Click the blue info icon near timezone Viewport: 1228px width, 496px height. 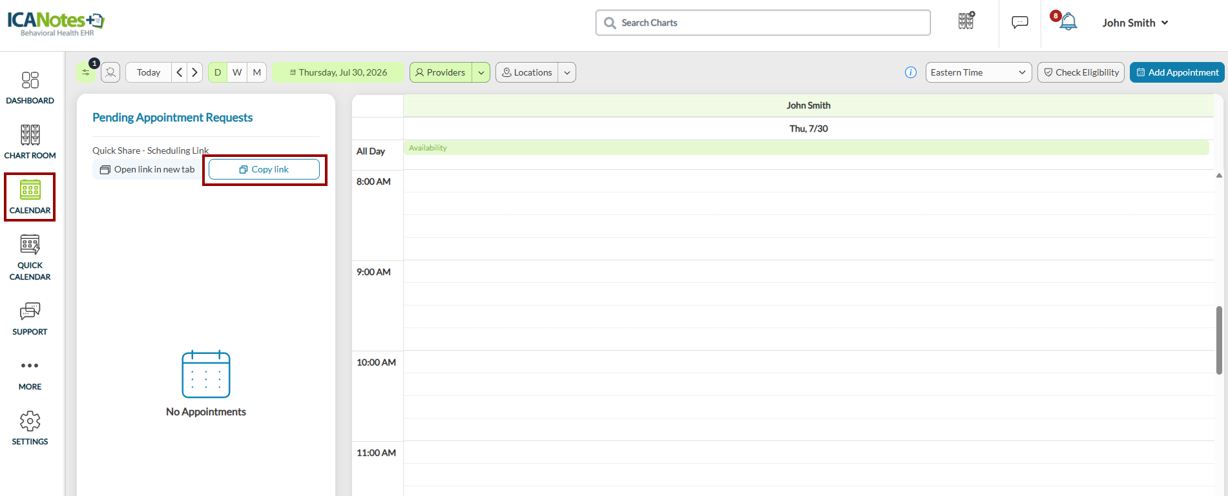(x=911, y=72)
